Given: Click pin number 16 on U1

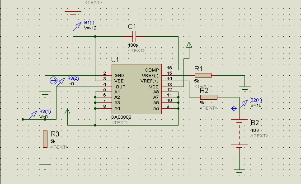Looking at the screenshot, I should pyautogui.click(x=169, y=68).
